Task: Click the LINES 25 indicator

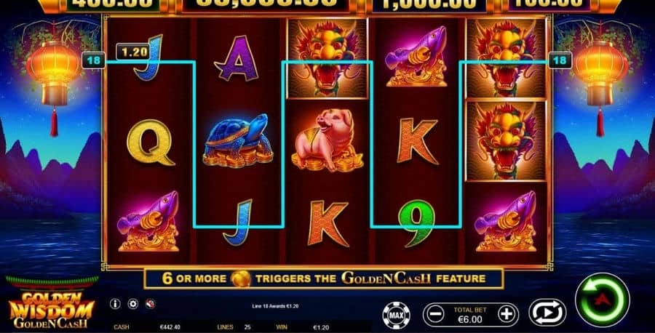Action: point(234,327)
